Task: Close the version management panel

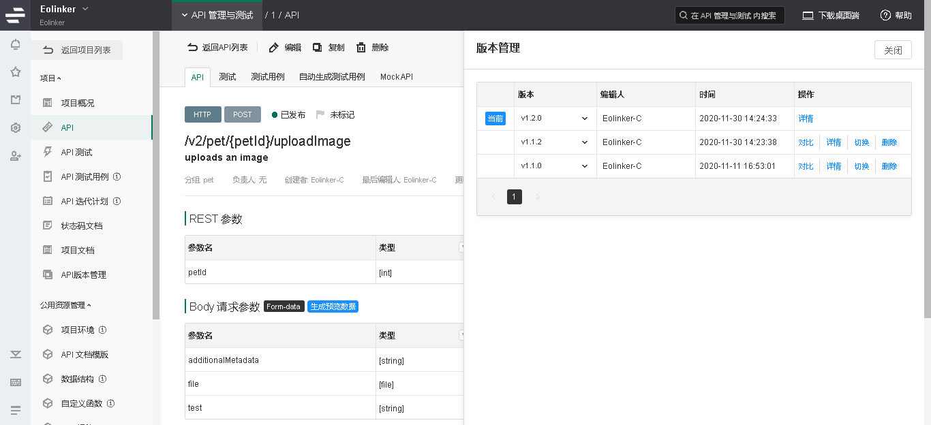Action: click(892, 50)
